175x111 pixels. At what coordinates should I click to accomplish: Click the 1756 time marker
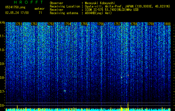point(101,24)
